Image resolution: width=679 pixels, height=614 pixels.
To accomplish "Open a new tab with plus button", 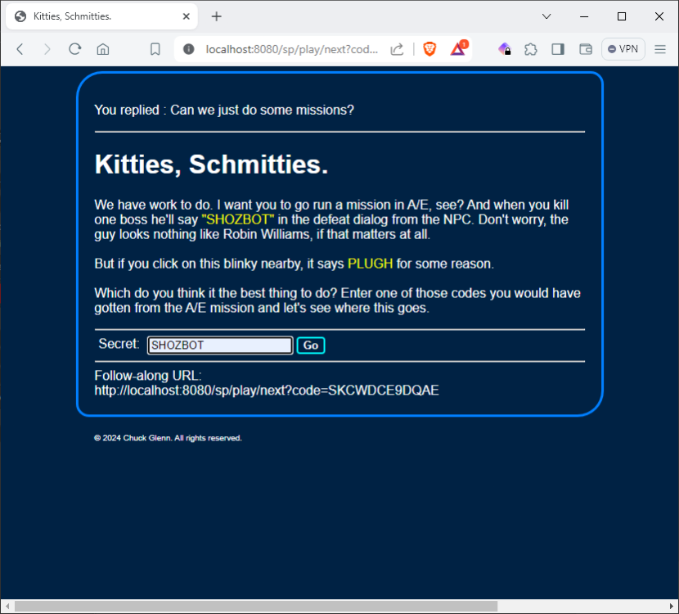I will tap(217, 16).
